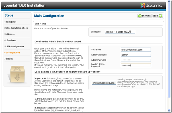Image resolution: width=172 pixels, height=113 pixels.
Task: Select step 1: Language
Action: (x=11, y=22)
